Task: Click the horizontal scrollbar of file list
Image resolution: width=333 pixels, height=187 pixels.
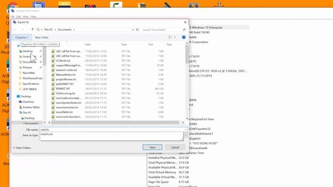Action: click(x=115, y=123)
